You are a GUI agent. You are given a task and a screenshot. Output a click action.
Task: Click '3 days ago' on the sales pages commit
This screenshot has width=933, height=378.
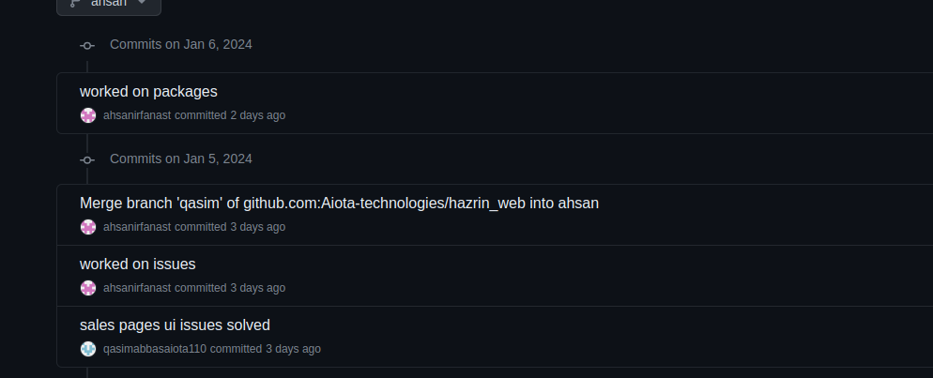293,349
